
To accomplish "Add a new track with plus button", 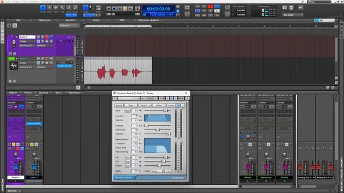I will (9, 26).
